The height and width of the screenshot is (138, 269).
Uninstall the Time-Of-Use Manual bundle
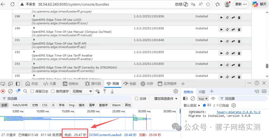[239, 29]
